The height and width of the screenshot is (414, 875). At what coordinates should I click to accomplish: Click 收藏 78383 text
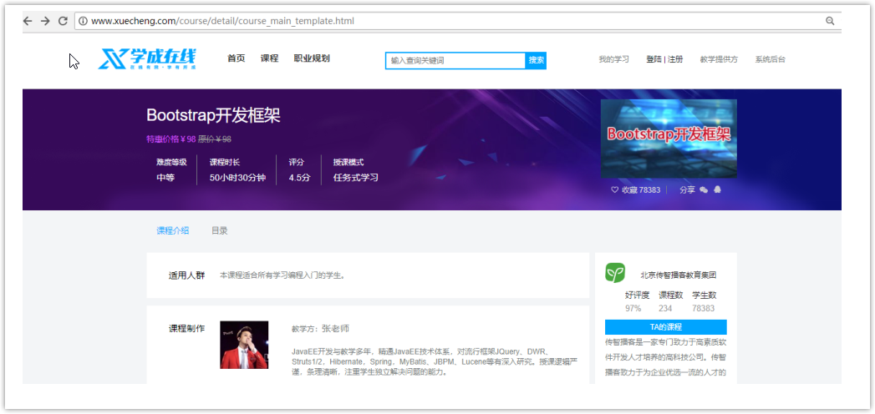coord(641,190)
